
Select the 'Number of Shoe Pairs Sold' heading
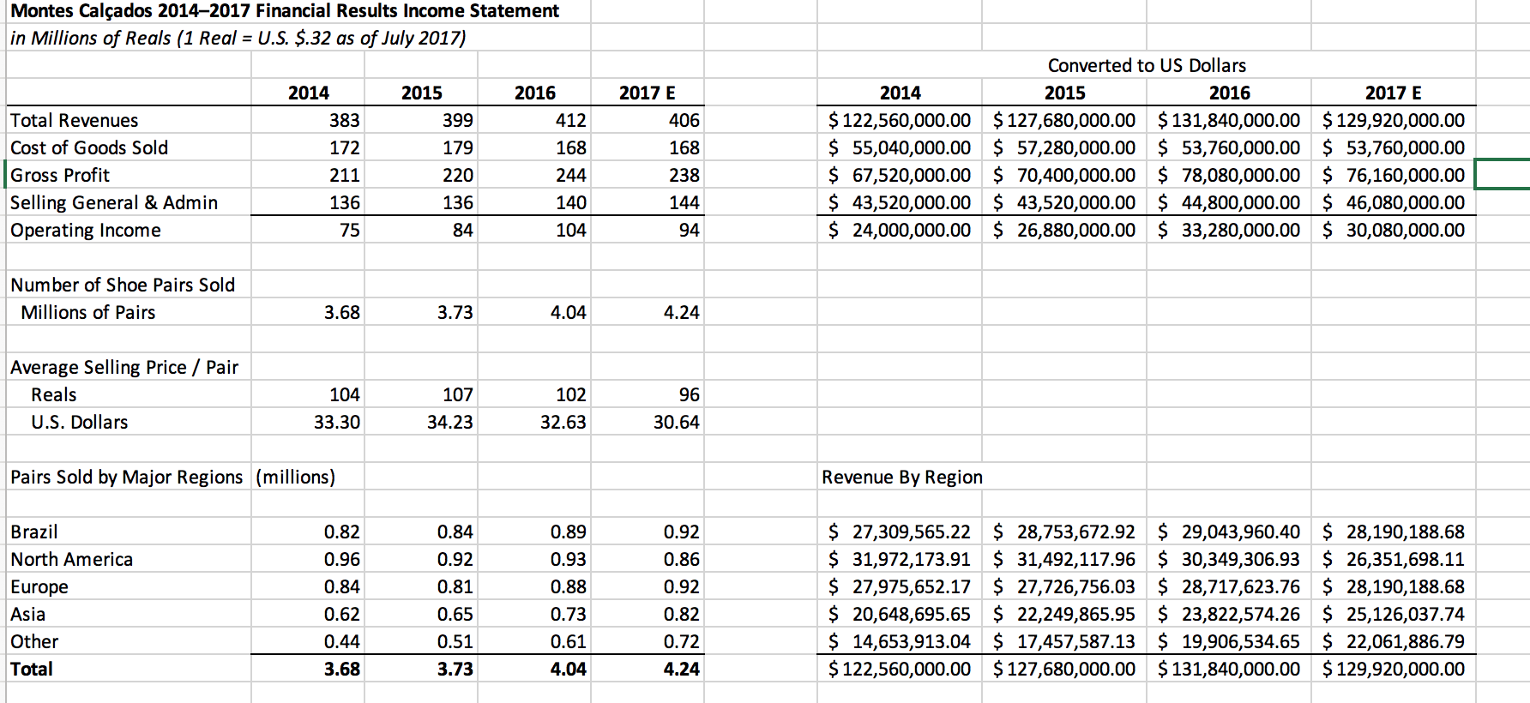tap(123, 285)
